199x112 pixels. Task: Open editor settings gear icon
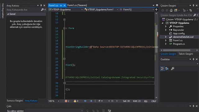pos(157,5)
